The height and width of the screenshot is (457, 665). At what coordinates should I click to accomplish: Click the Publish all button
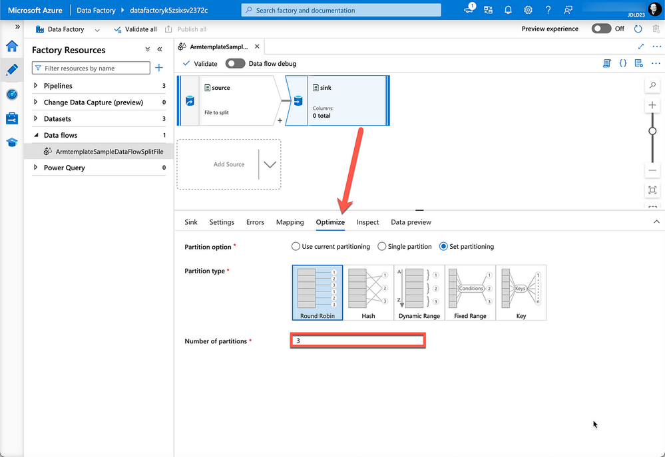point(185,29)
